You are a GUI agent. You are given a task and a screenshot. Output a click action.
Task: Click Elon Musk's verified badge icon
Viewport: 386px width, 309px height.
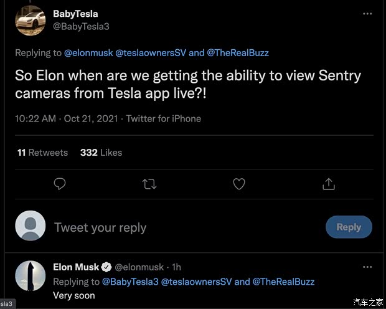coord(106,267)
